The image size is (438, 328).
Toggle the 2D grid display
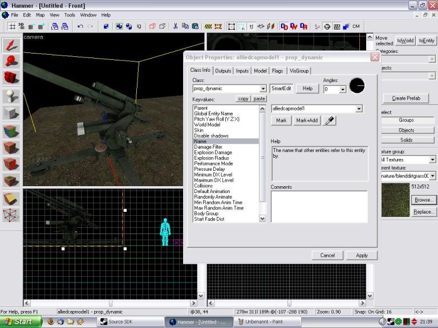[12, 27]
